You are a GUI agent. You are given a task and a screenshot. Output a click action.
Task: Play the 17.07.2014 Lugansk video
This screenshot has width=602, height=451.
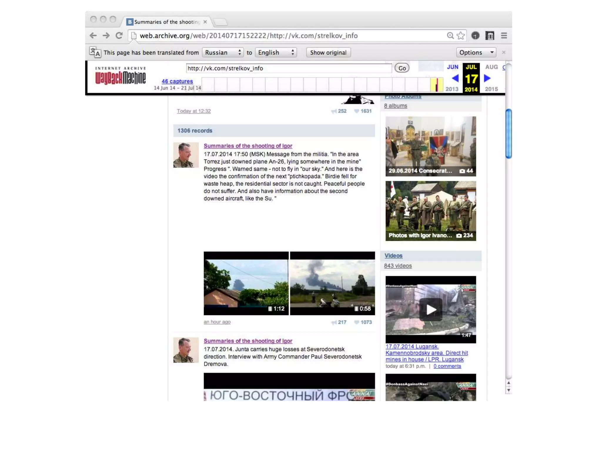pos(430,309)
